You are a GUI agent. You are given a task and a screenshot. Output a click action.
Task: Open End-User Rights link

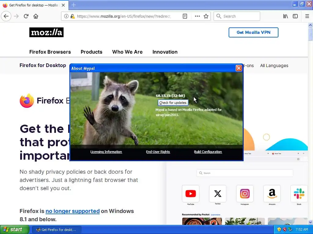pyautogui.click(x=158, y=152)
